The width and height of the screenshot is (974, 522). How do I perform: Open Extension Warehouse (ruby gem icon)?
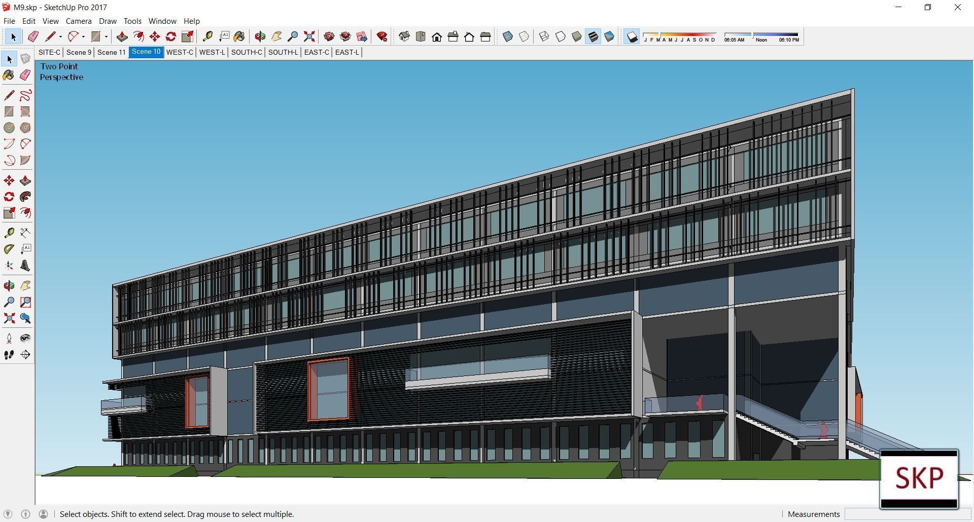pos(382,36)
